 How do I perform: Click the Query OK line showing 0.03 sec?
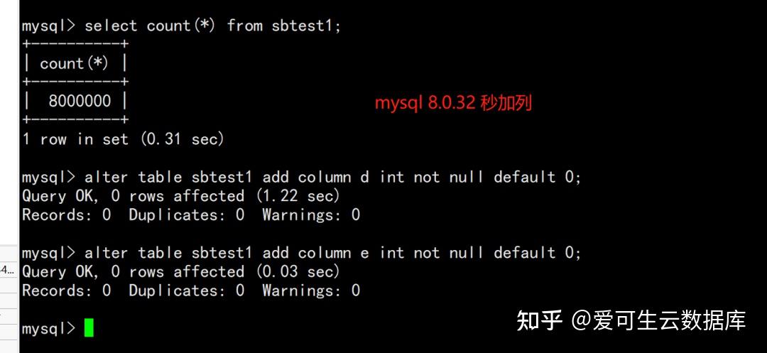tap(181, 271)
